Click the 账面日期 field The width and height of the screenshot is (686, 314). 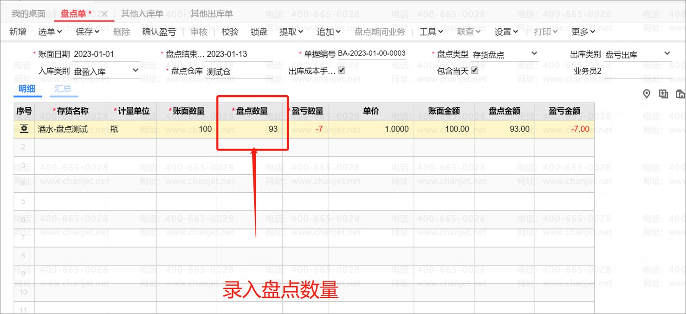click(106, 54)
